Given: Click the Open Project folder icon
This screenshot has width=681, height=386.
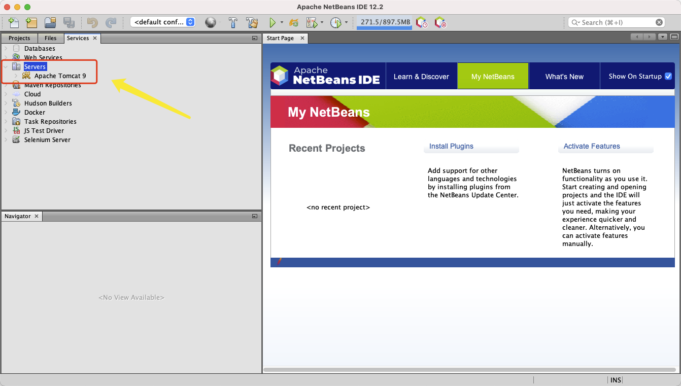Looking at the screenshot, I should tap(50, 22).
